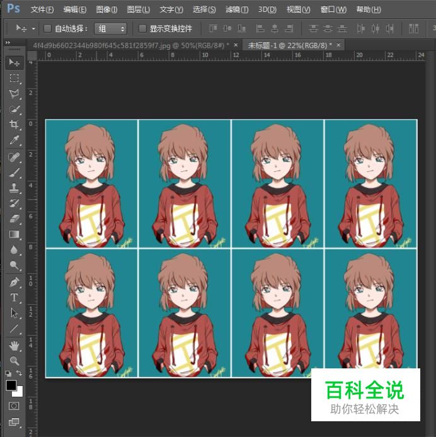Select the Path Selection tool
Image resolution: width=436 pixels, height=437 pixels.
coord(14,313)
